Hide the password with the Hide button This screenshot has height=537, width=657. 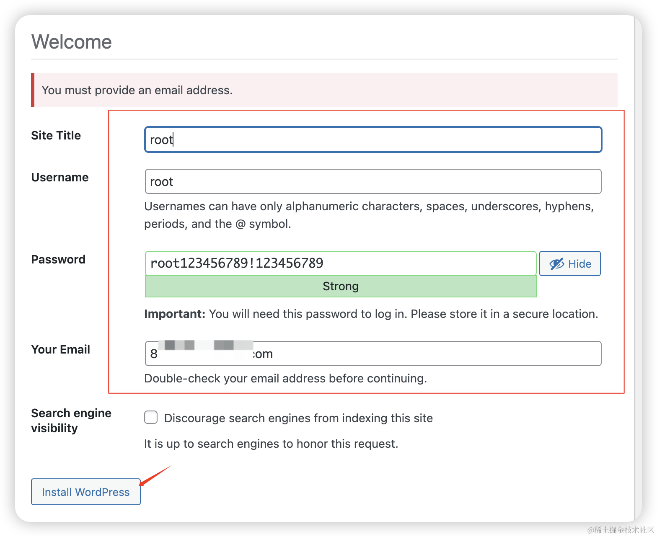(x=570, y=263)
